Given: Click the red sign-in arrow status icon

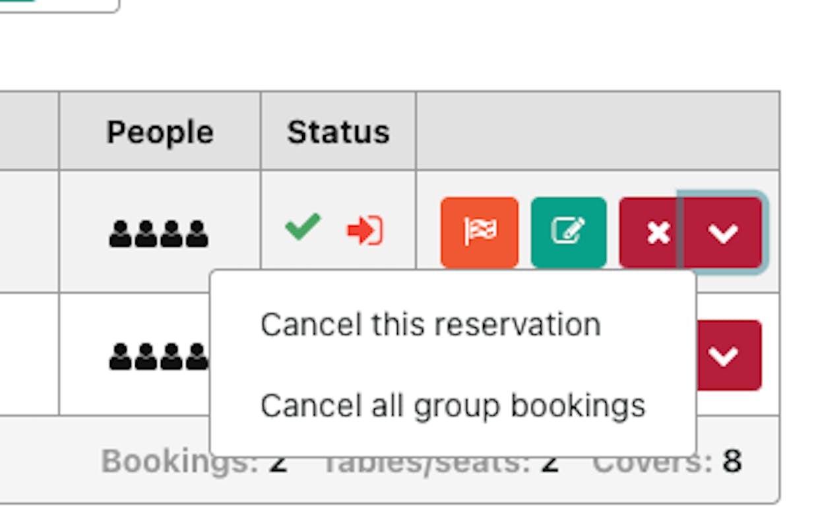Looking at the screenshot, I should pos(365,231).
